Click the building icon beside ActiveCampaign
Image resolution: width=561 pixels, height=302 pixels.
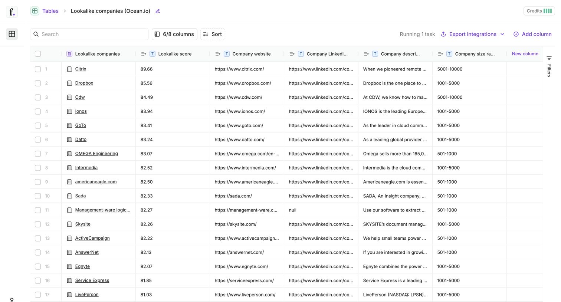69,238
